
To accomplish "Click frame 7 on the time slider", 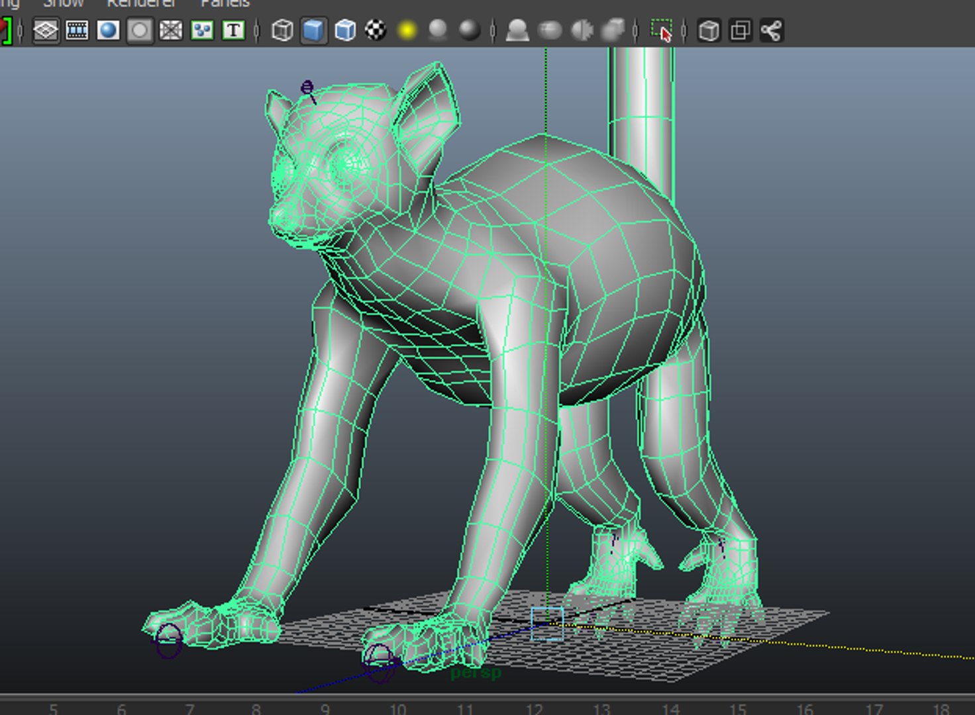I will pos(189,709).
